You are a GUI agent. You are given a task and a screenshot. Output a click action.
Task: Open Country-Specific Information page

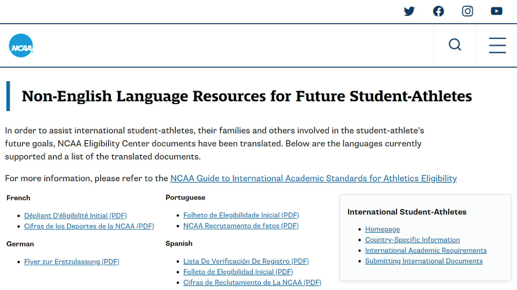point(412,240)
